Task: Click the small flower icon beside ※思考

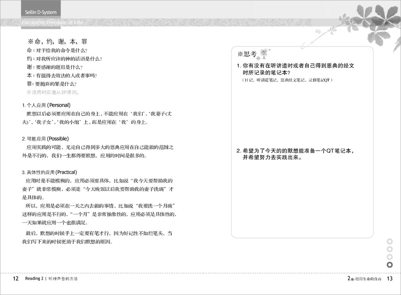Action: 264,53
